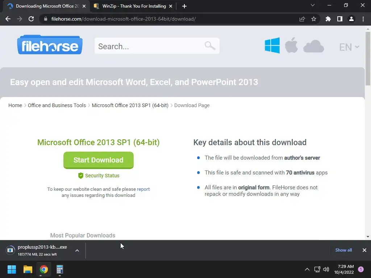Select the Windows platform icon
371x278 pixels.
[x=272, y=45]
